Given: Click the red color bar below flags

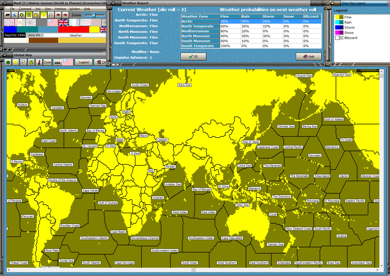Looking at the screenshot, I should tap(74, 29).
